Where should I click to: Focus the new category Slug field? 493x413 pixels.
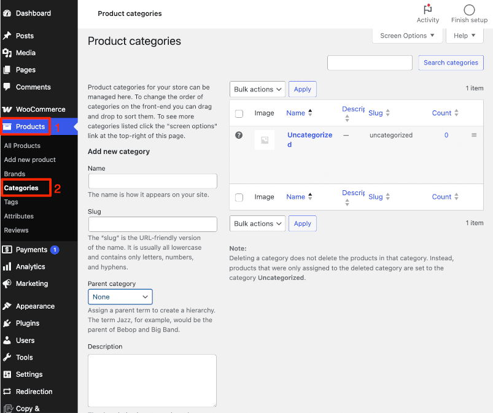pyautogui.click(x=152, y=224)
